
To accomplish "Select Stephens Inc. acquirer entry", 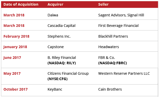I will [59, 36].
